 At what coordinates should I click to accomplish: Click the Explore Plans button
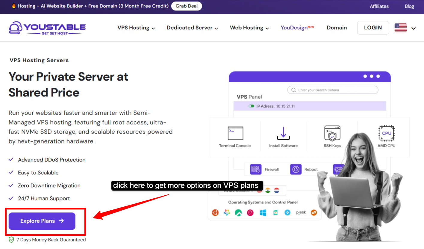pyautogui.click(x=42, y=221)
